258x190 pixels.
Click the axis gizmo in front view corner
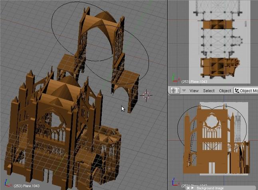[176, 182]
